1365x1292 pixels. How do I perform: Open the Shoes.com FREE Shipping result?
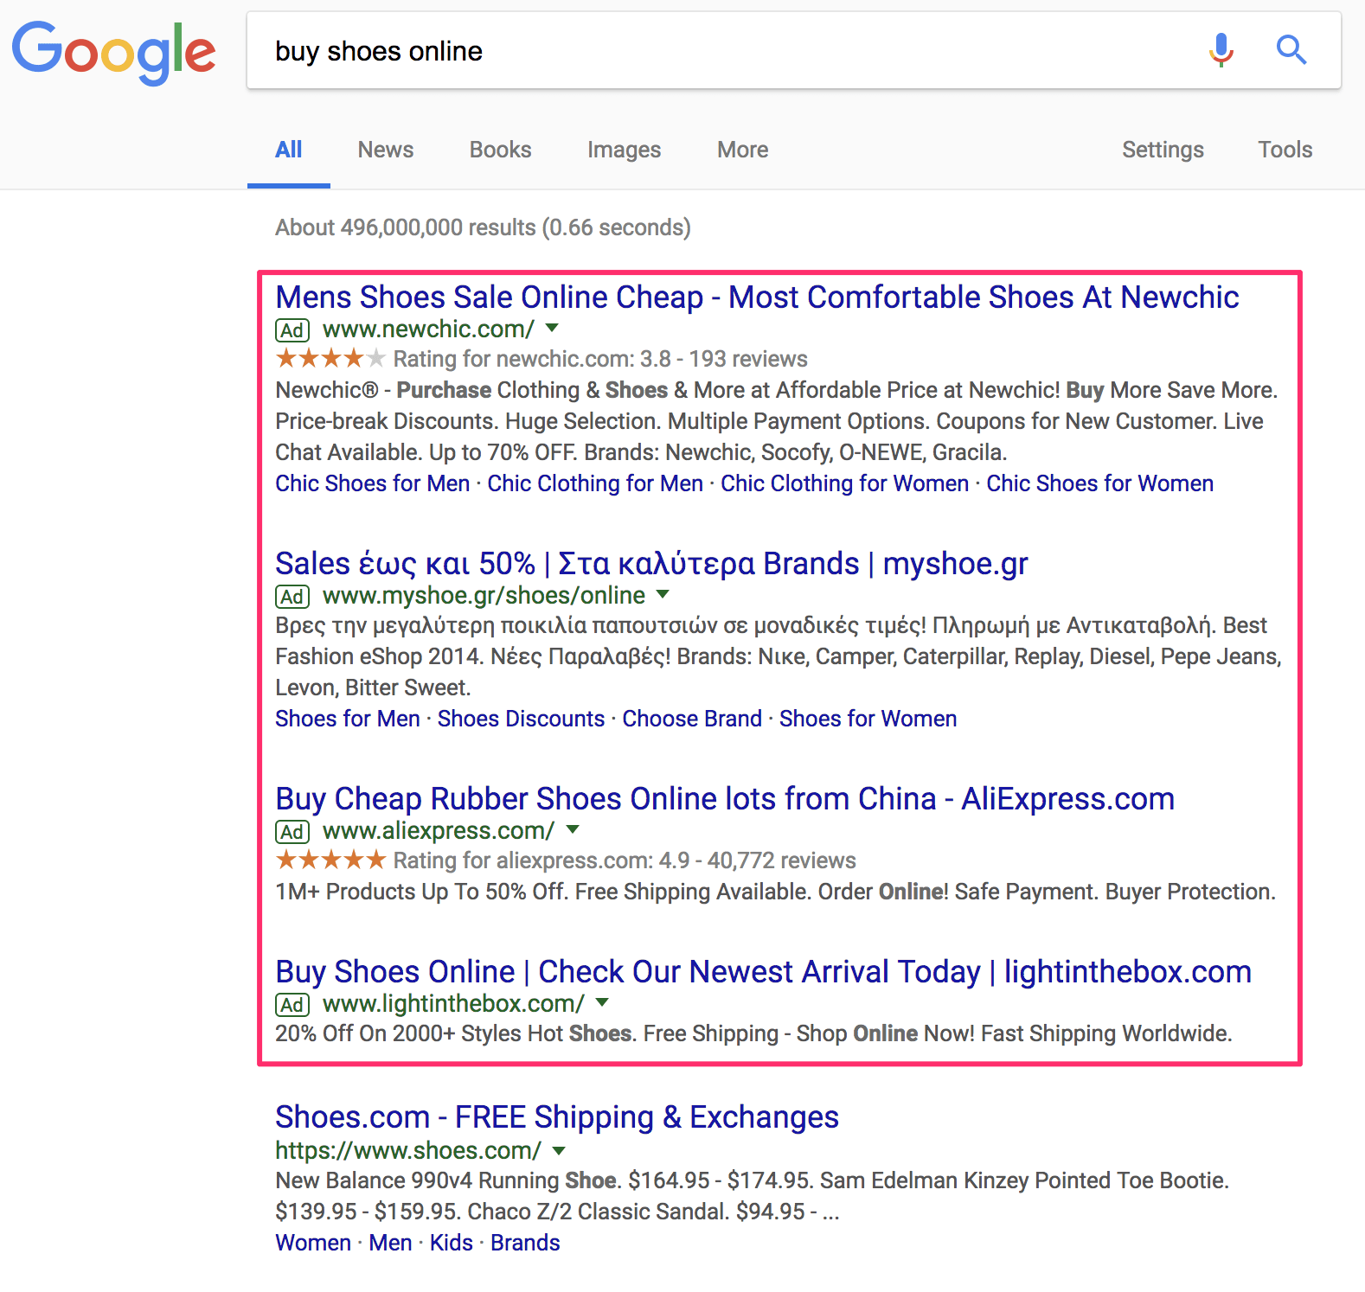click(x=556, y=1117)
